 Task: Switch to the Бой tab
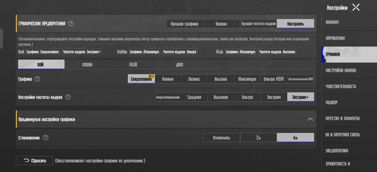click(41, 64)
